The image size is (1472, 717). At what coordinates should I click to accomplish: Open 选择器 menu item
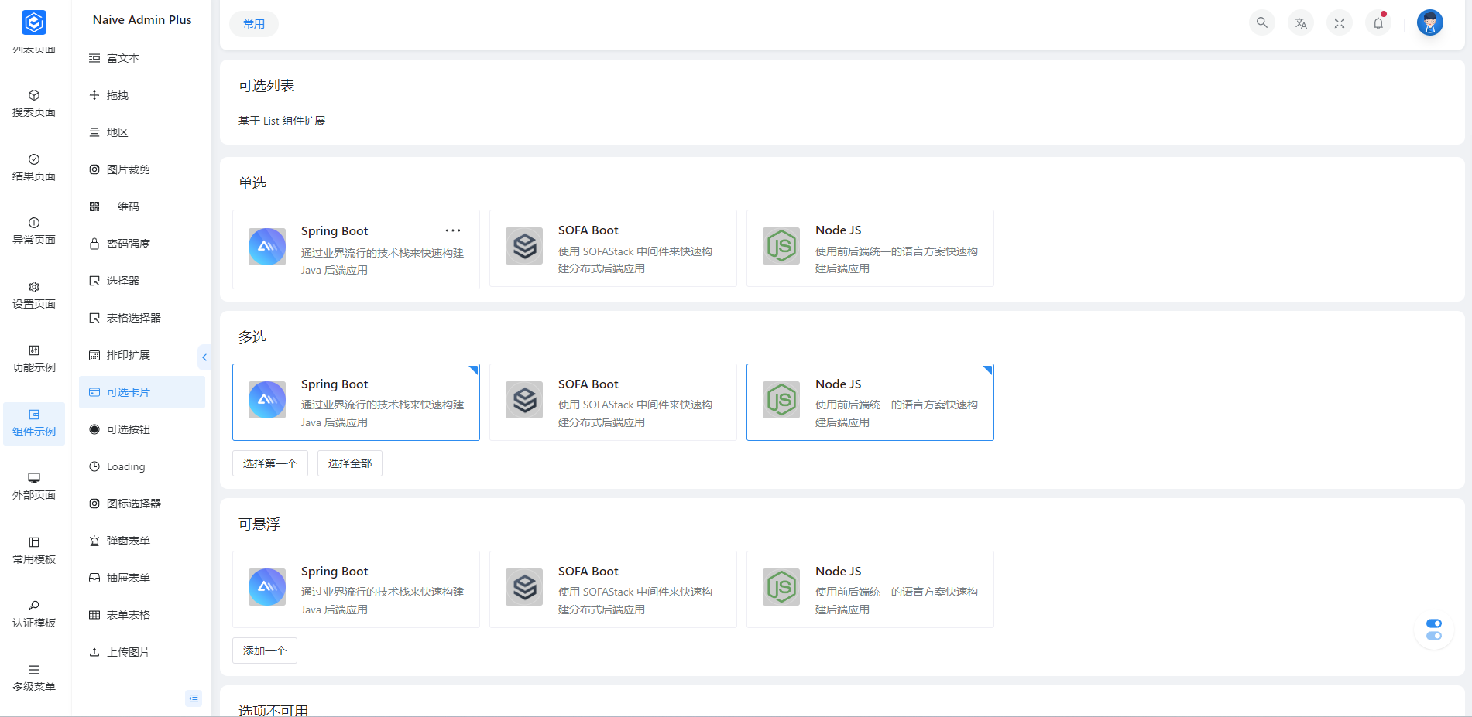tap(142, 281)
